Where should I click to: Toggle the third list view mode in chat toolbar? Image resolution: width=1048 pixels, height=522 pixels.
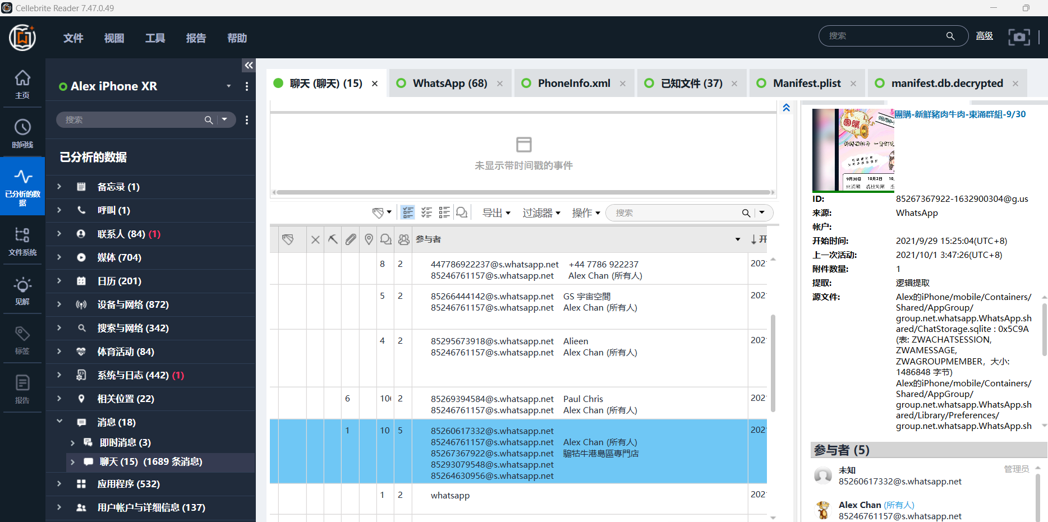pos(444,213)
